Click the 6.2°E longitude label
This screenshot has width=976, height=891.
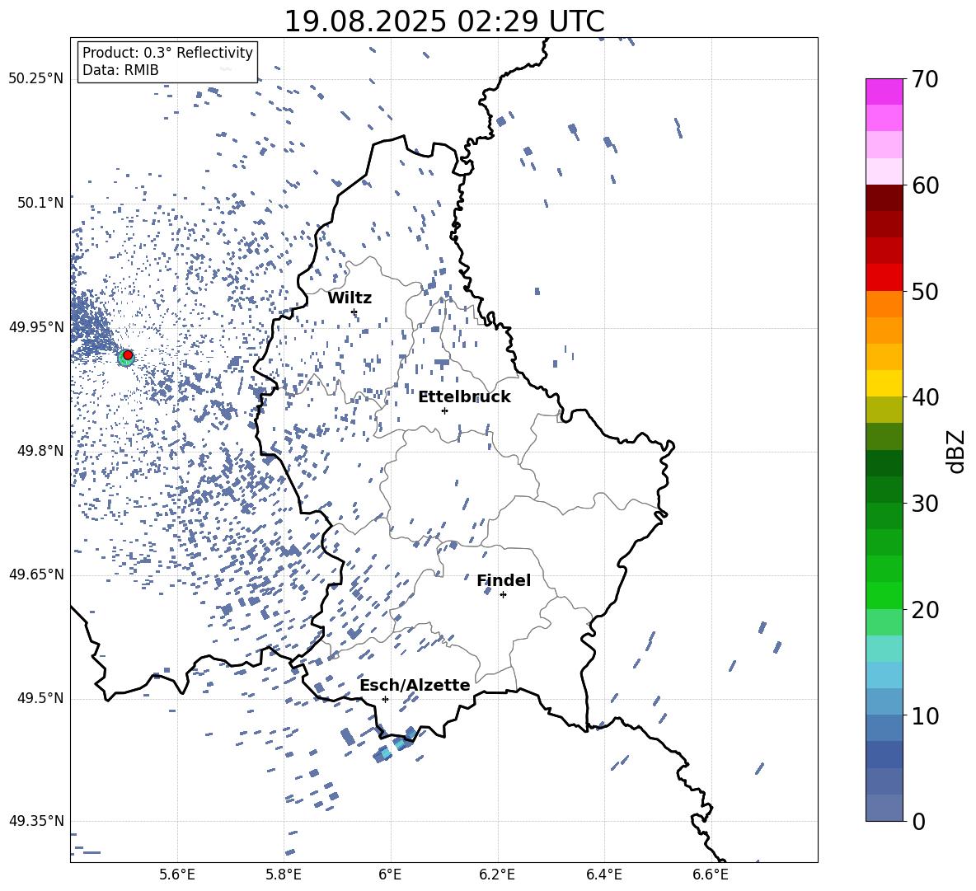click(x=497, y=875)
